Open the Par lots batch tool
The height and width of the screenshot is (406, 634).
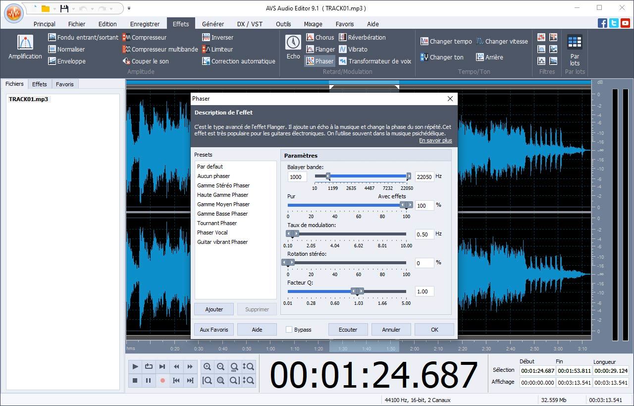point(575,50)
